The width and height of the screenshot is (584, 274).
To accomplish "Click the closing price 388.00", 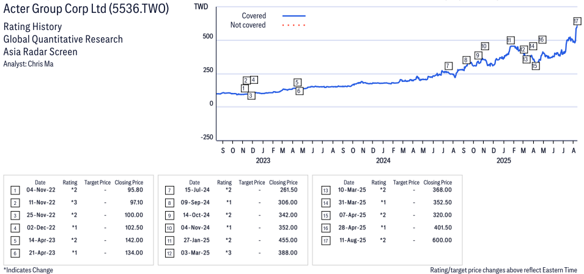I will click(x=288, y=253).
